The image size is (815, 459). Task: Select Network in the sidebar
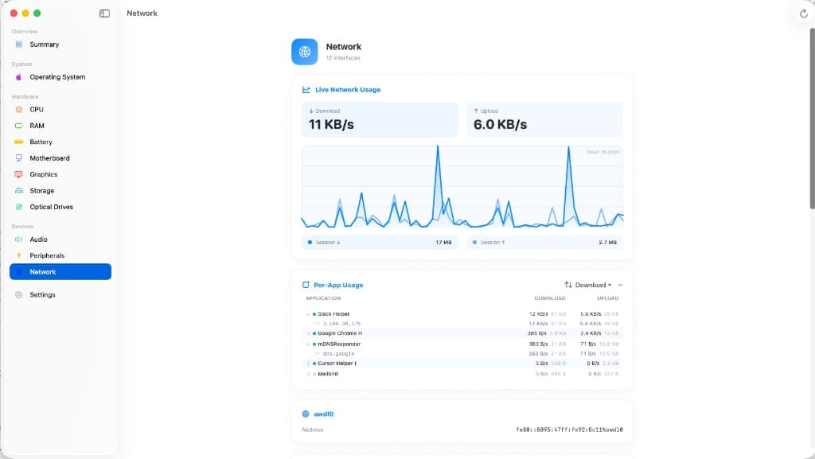pos(60,271)
